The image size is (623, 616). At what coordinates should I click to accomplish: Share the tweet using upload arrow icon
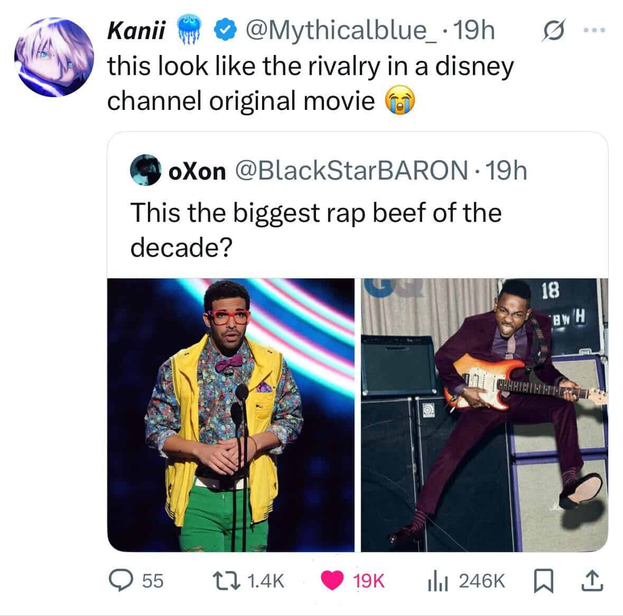coord(590,581)
